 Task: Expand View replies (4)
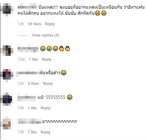click(45, 35)
